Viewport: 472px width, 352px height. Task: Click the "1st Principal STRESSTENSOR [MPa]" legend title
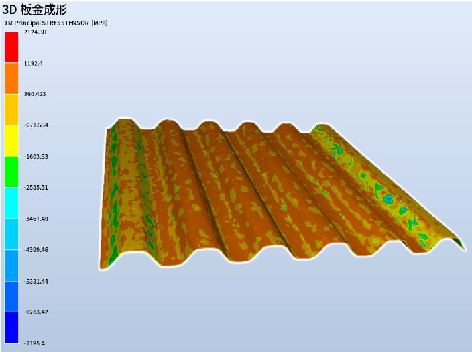pos(56,23)
